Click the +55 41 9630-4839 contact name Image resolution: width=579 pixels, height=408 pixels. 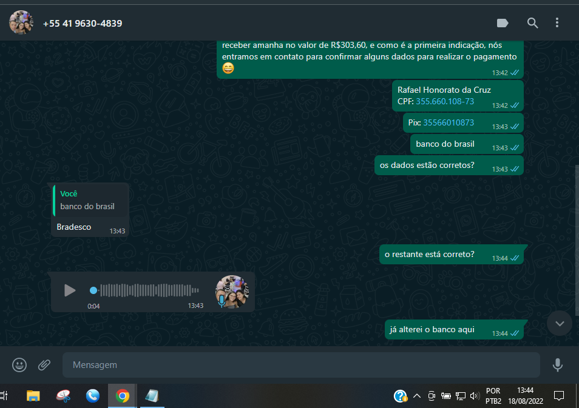83,24
